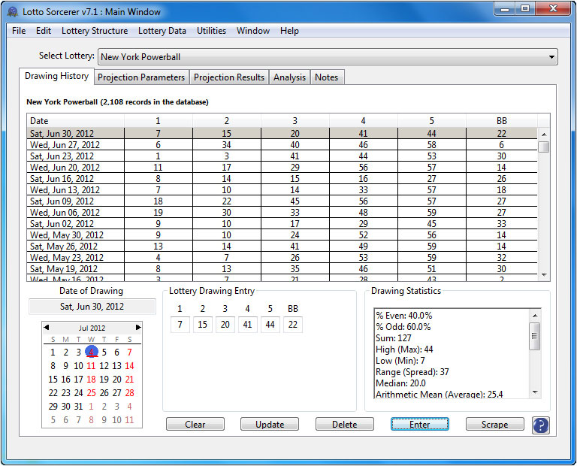Click the Median: 20.0 statistics line
The image size is (577, 466).
tap(400, 383)
